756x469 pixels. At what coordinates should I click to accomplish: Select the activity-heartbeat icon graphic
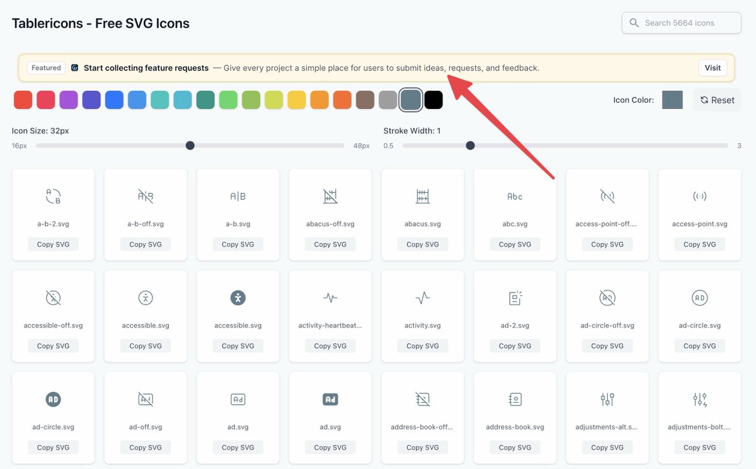click(x=330, y=298)
